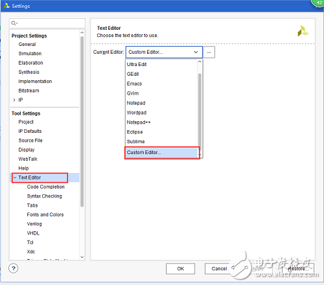Screen dimensions: 324x285
Task: Click the settings tree scroll down arrow
Action: (82, 257)
